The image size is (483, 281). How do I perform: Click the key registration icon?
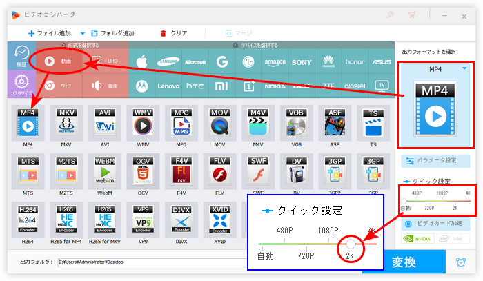(390, 14)
